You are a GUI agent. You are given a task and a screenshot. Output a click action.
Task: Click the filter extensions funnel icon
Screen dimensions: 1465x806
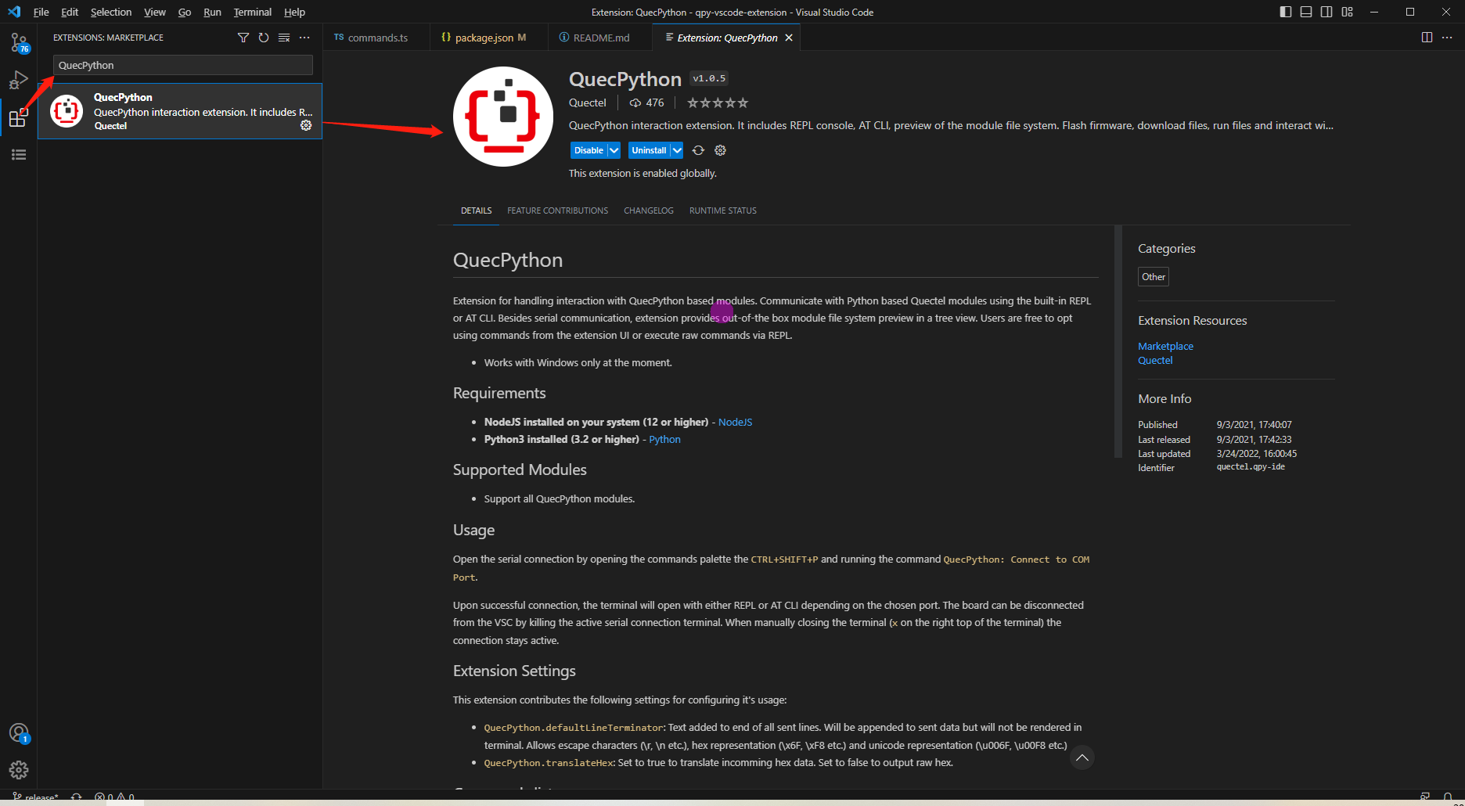(243, 38)
